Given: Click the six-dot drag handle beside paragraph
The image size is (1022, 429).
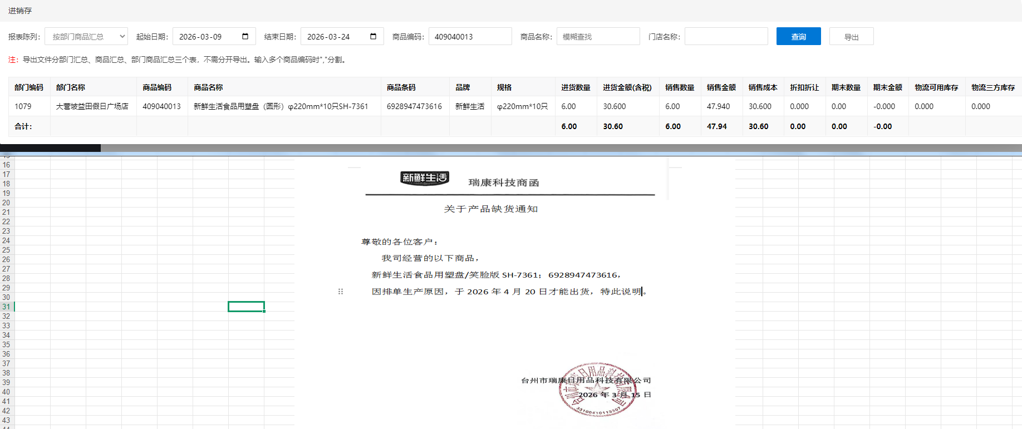Looking at the screenshot, I should point(341,292).
